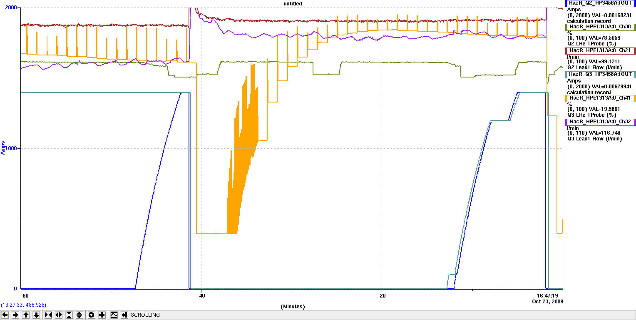Click the value text VAL=0.00168231

click(611, 15)
